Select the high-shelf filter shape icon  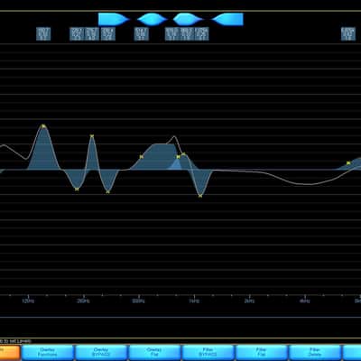pos(227,19)
